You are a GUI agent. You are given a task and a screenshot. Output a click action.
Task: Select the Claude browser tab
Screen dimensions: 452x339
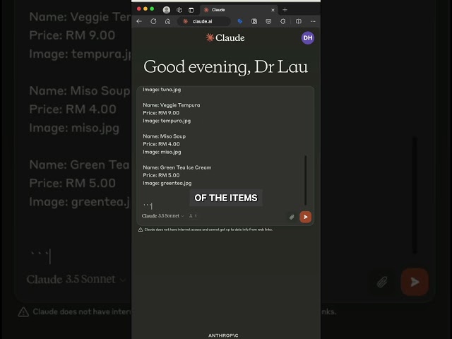coord(239,10)
